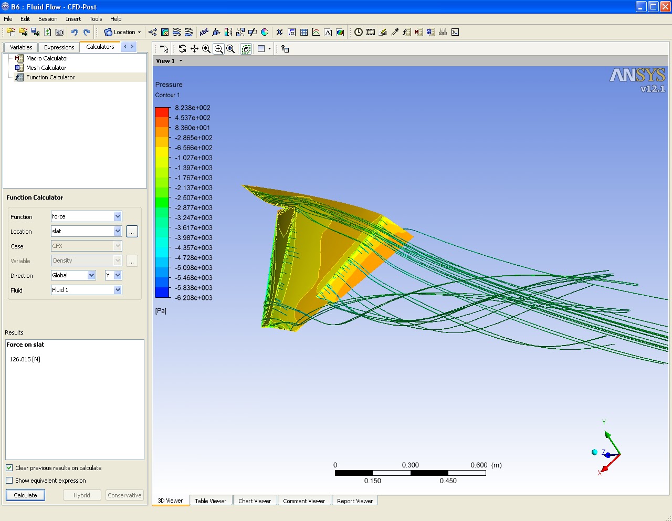The height and width of the screenshot is (521, 672).
Task: Switch to the Variables tab
Action: click(21, 47)
